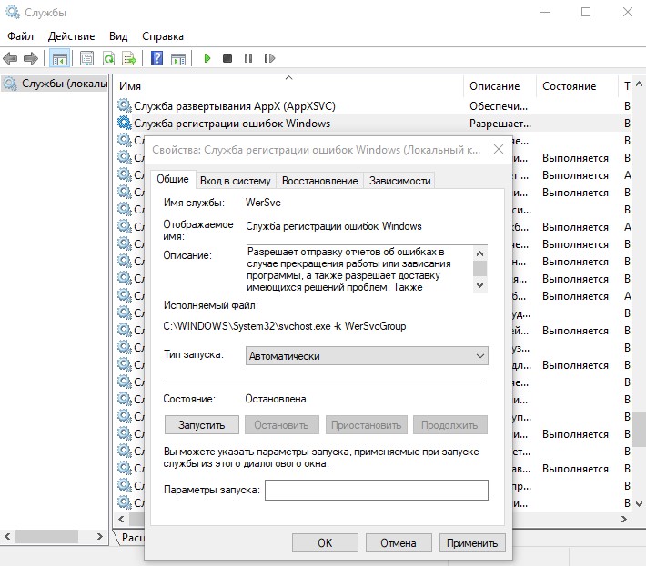The width and height of the screenshot is (646, 566).
Task: Click the WerSvc service name text
Action: [263, 203]
